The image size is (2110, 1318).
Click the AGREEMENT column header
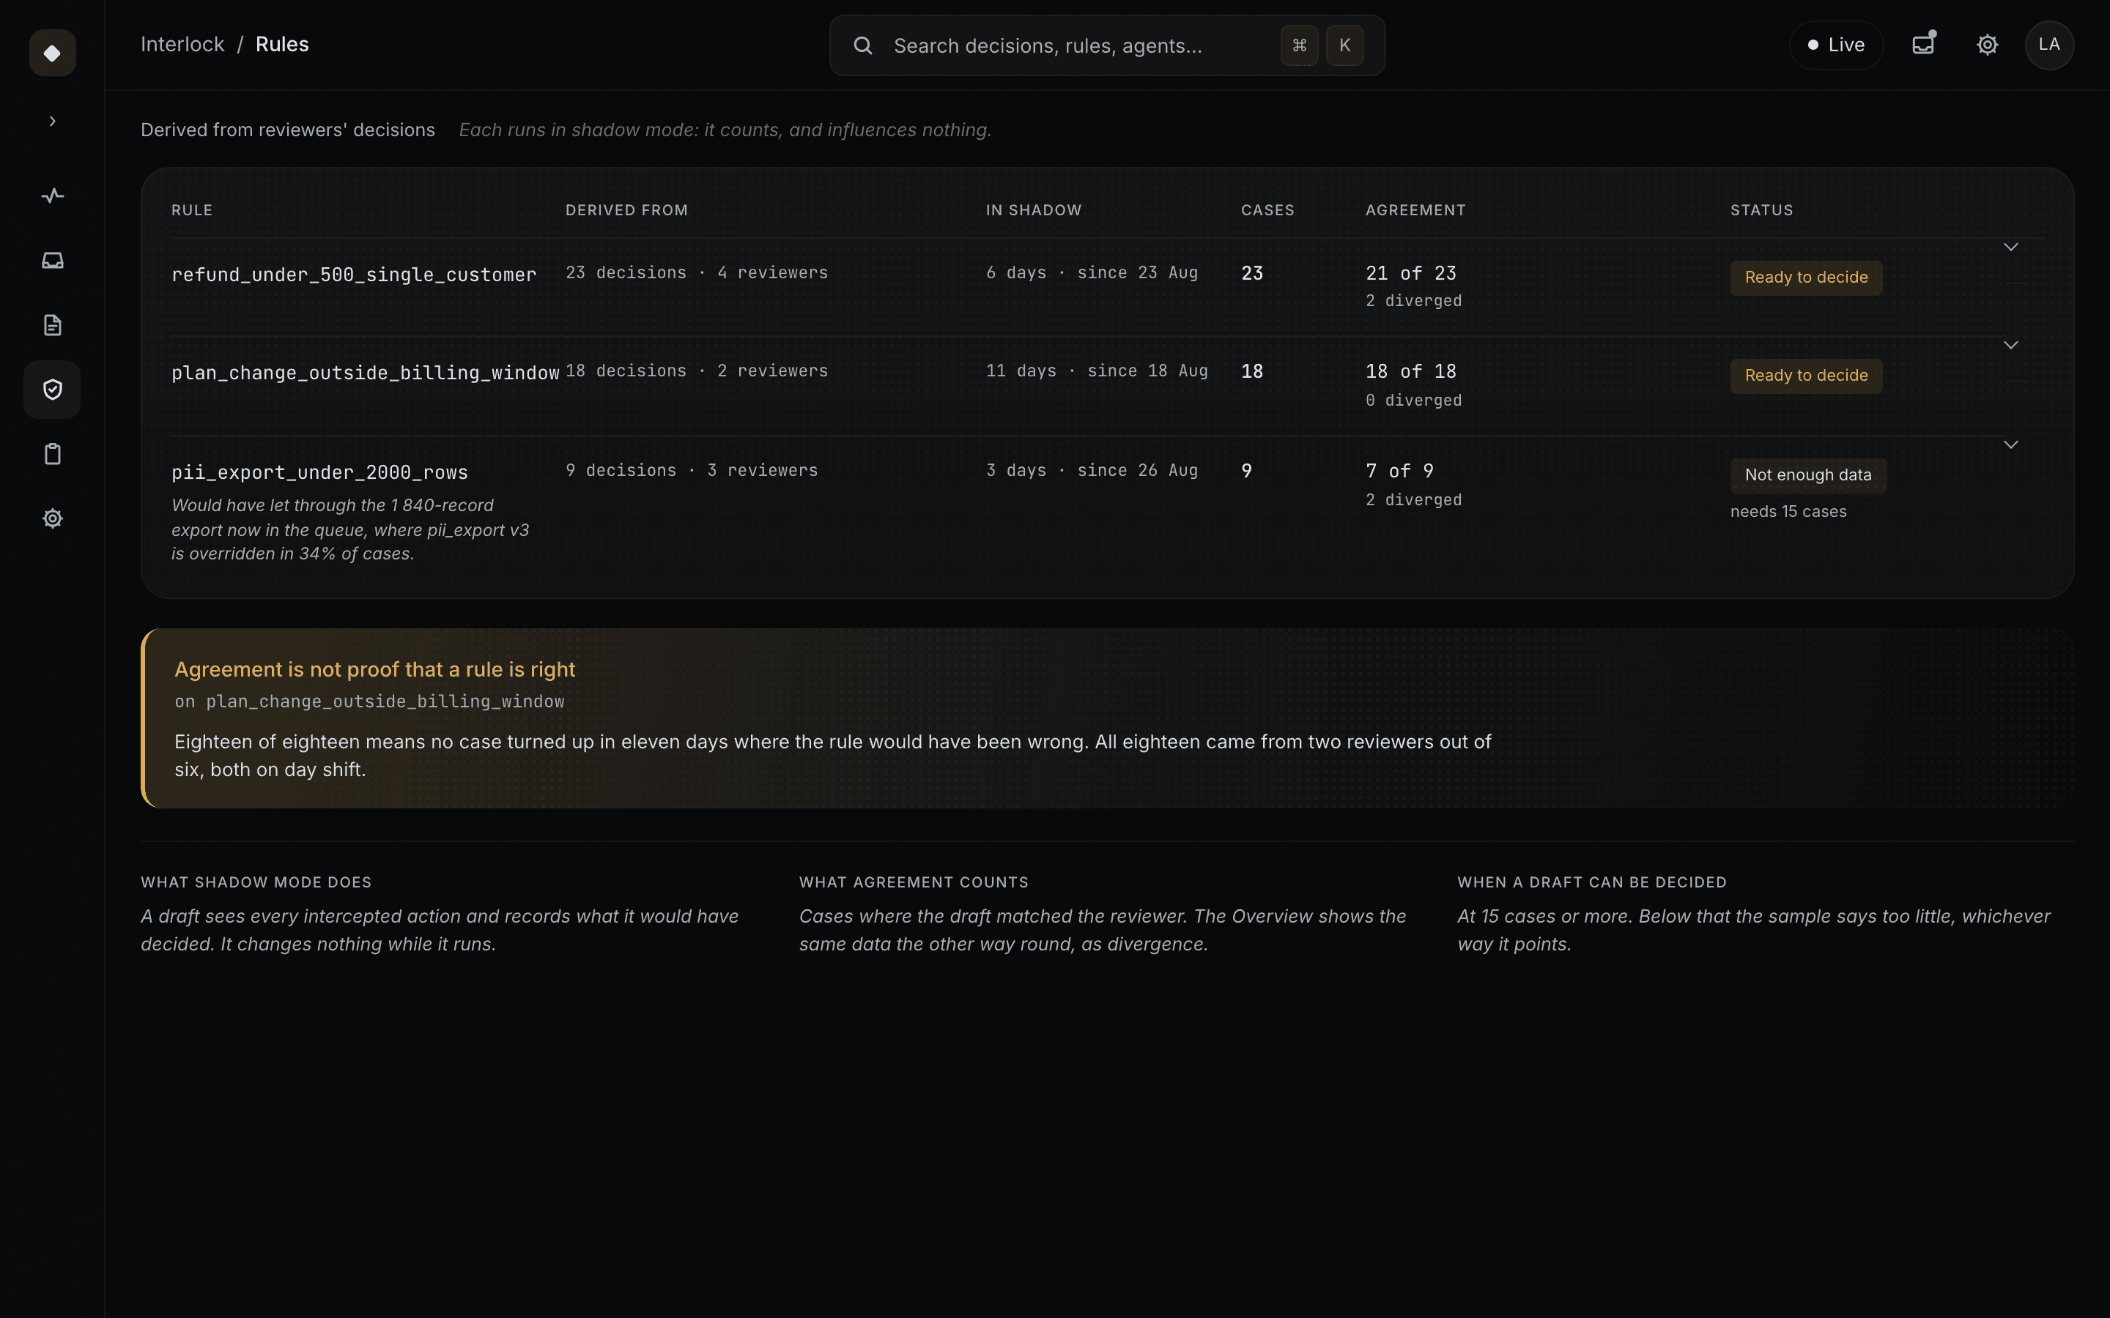point(1415,210)
